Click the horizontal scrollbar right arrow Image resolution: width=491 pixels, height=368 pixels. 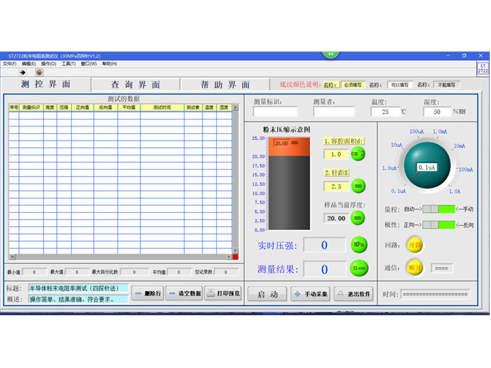(x=229, y=257)
